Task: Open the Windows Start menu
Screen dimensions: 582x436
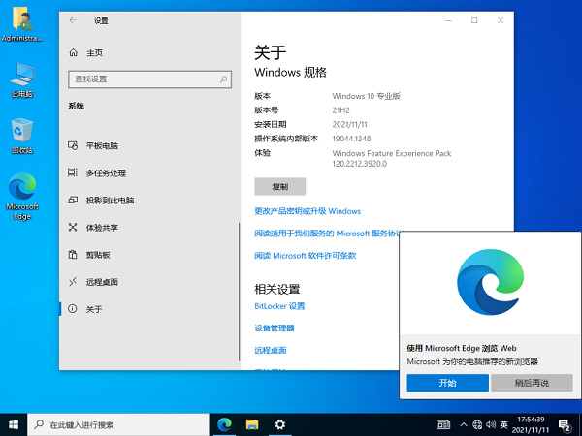Action: (x=14, y=424)
